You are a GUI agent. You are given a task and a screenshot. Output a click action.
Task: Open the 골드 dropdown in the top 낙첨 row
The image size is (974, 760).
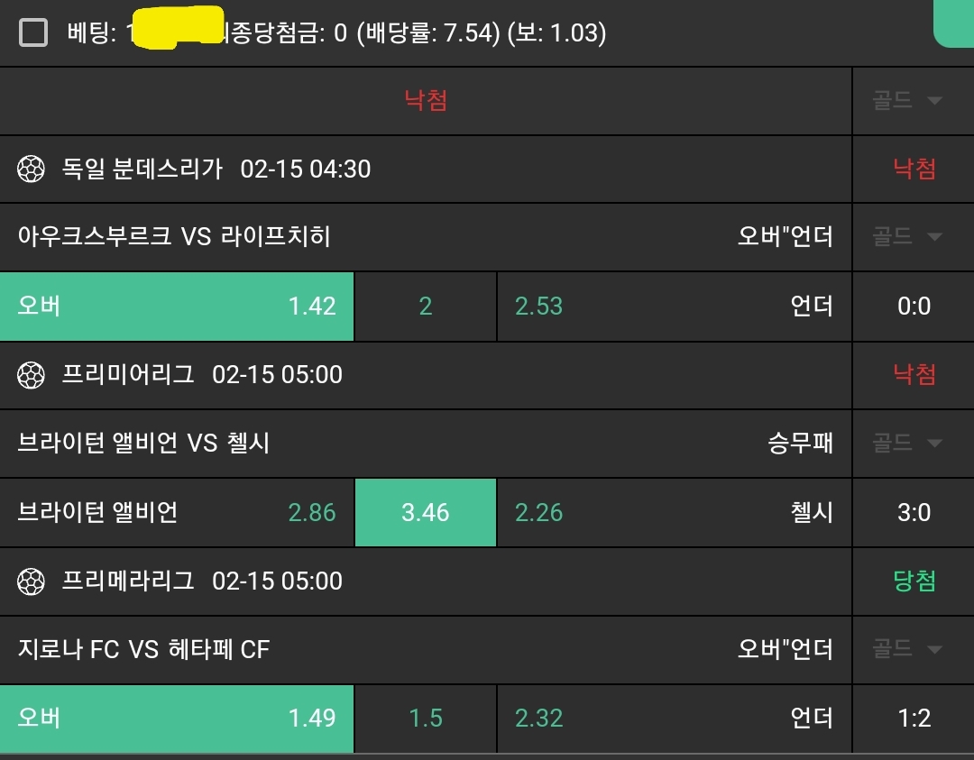pos(907,100)
